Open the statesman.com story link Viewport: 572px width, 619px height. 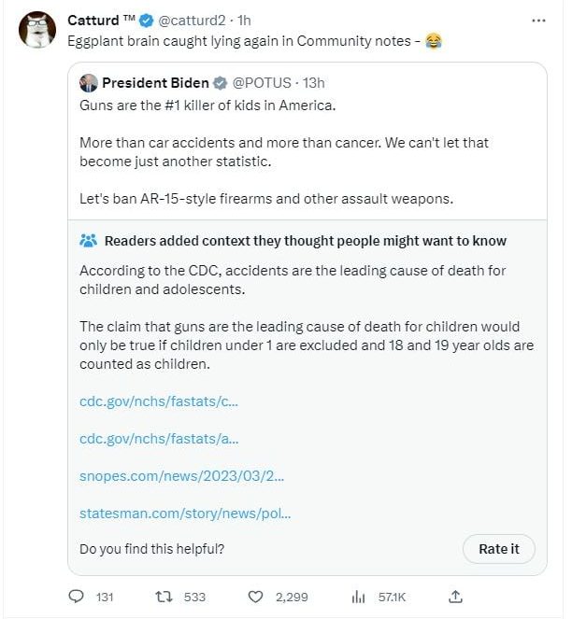tap(185, 513)
